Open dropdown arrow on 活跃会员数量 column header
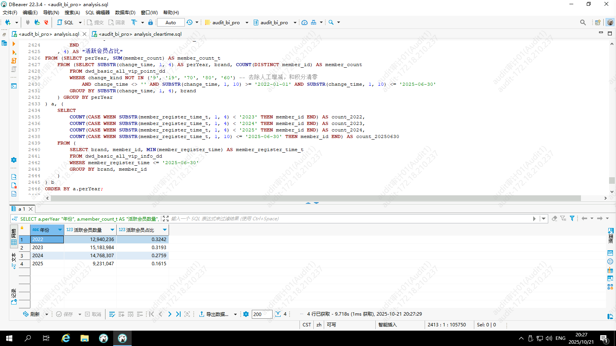Screen dimensions: 616x346 (112, 230)
